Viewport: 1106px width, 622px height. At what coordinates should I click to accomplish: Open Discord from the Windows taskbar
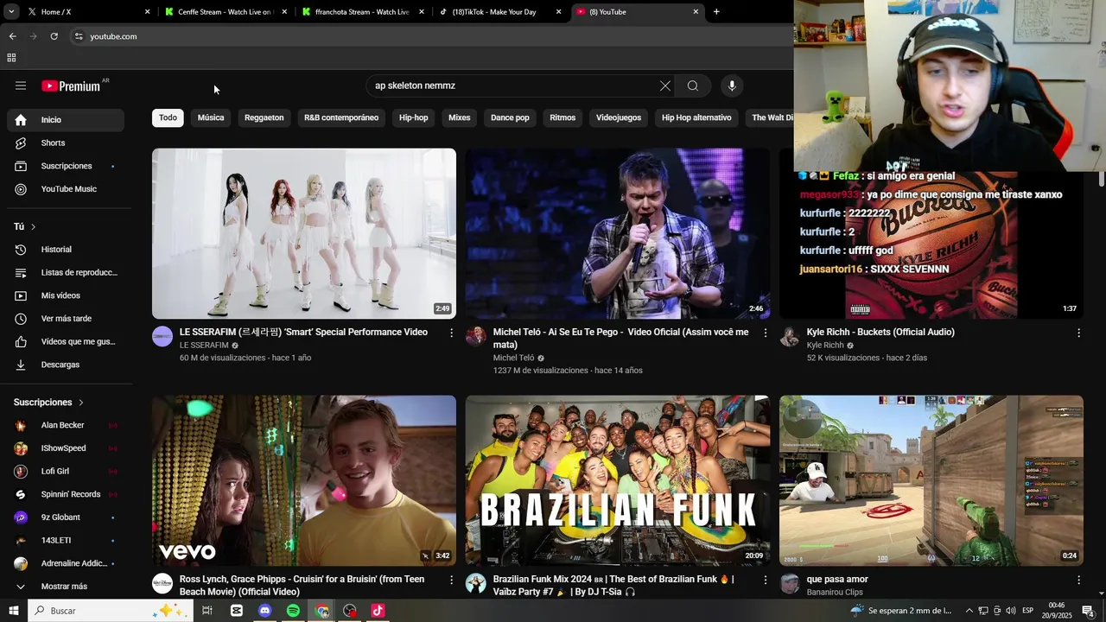coord(265,611)
